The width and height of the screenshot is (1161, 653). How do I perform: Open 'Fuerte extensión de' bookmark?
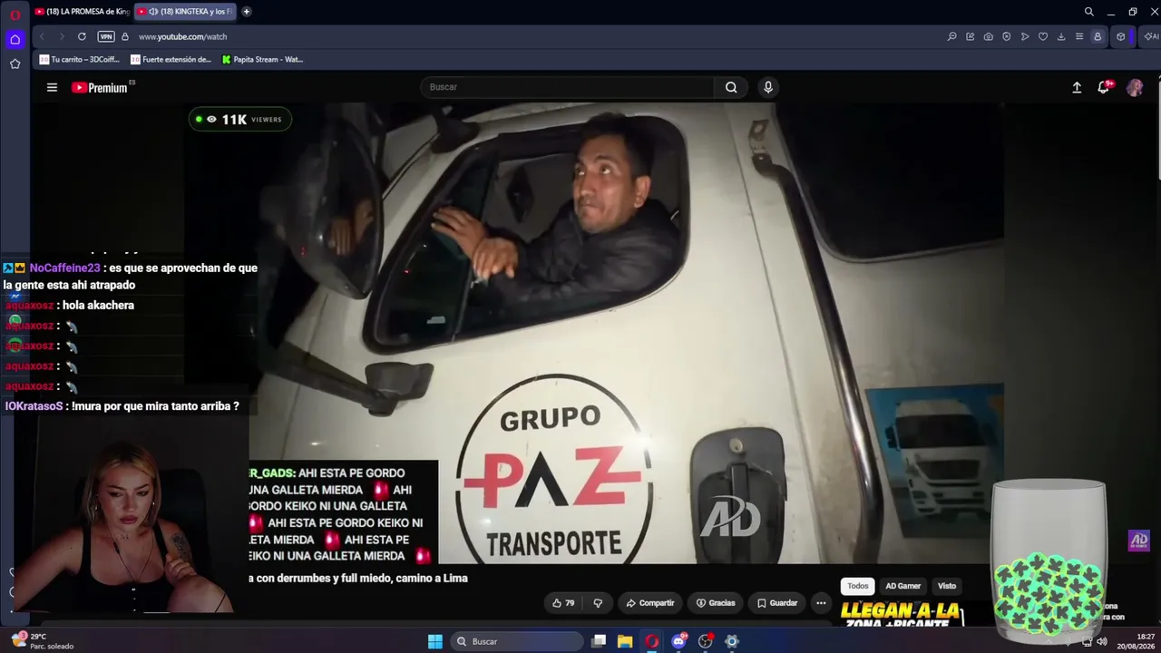tap(171, 60)
